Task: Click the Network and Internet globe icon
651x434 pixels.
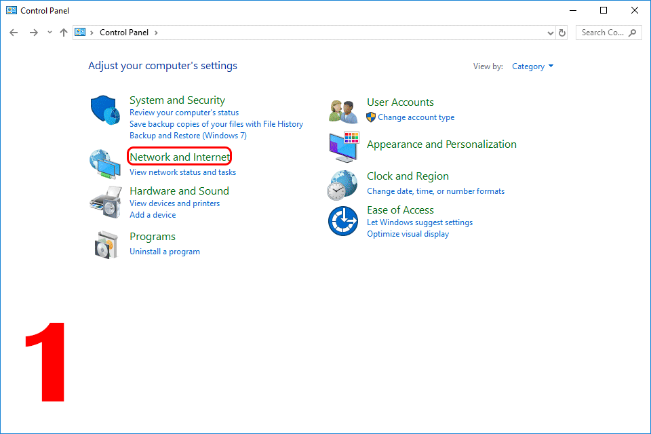Action: [x=105, y=165]
